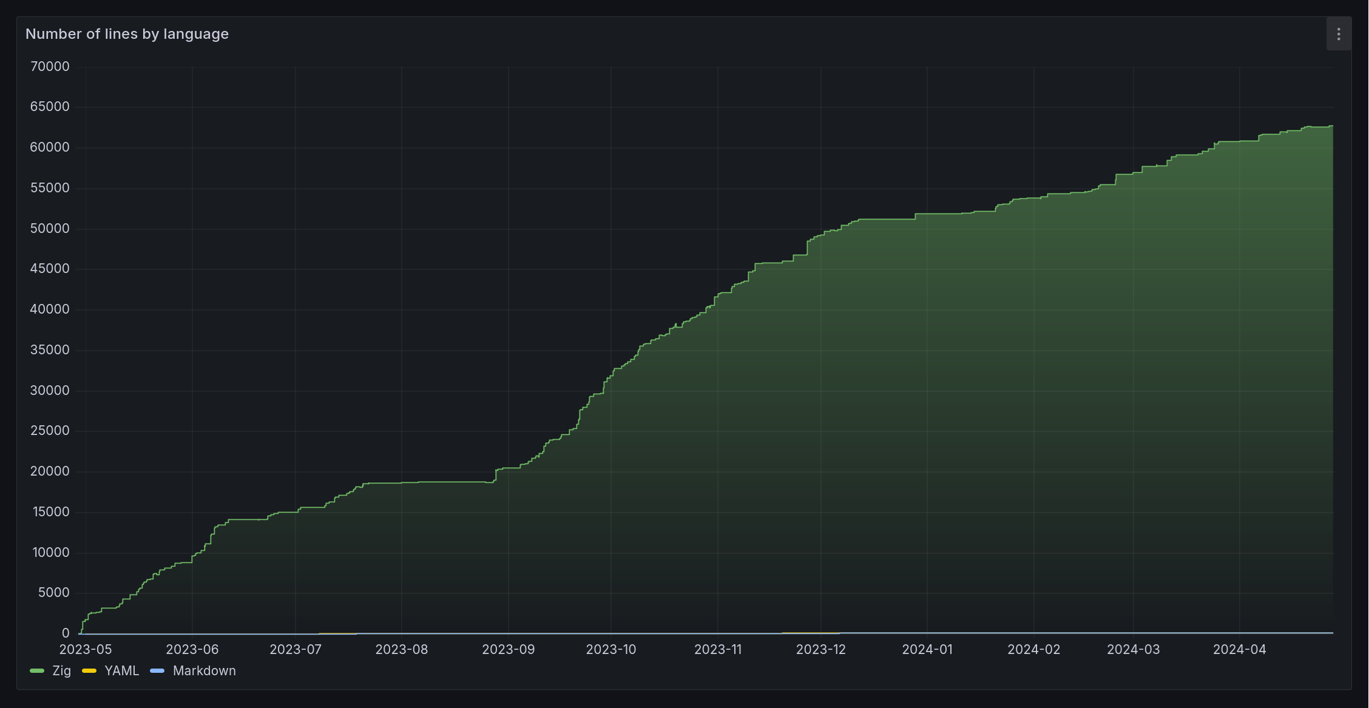The height and width of the screenshot is (708, 1369).
Task: Click the 70000 y-axis value
Action: pyautogui.click(x=50, y=67)
